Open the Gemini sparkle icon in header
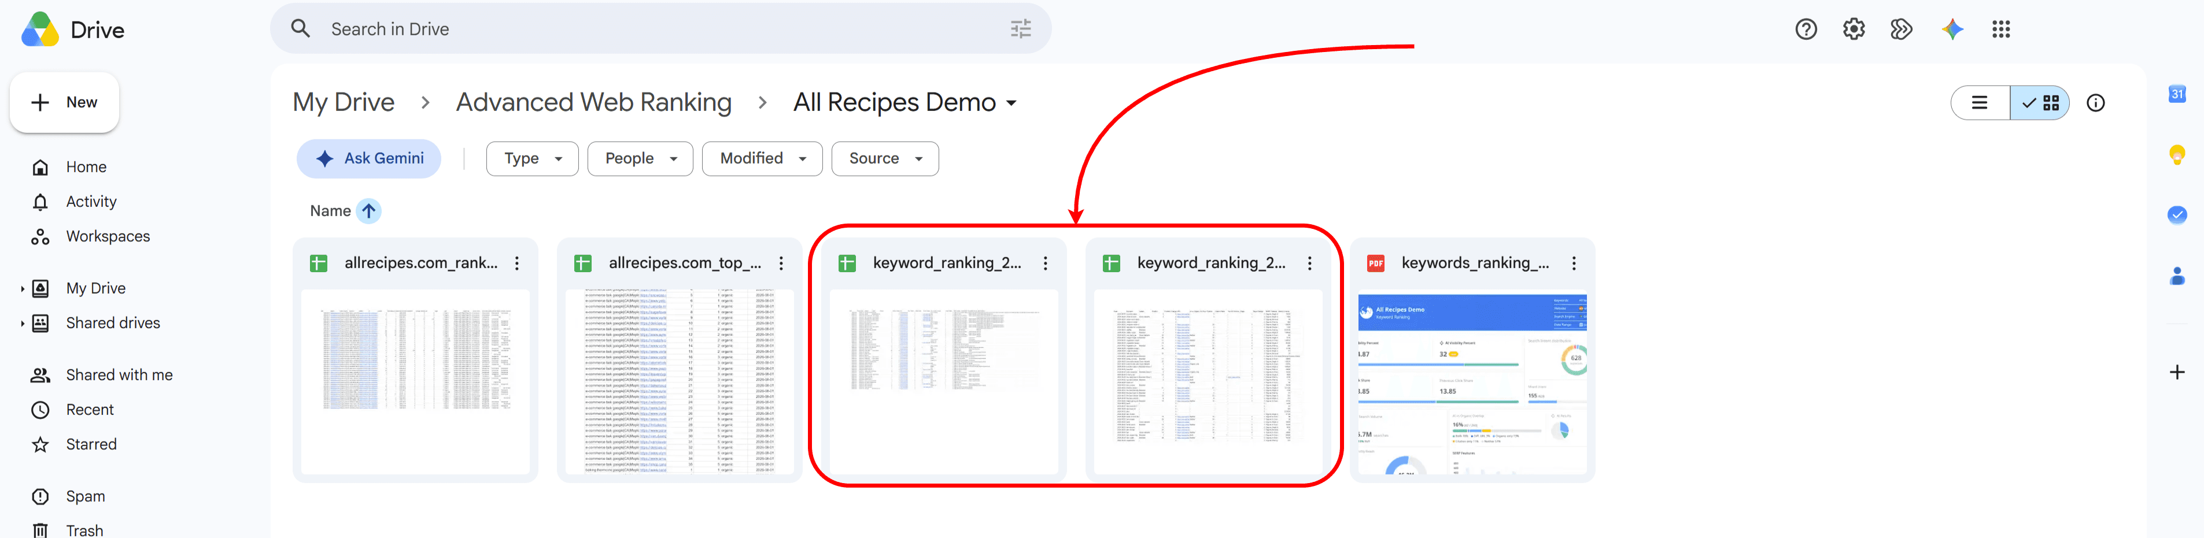Viewport: 2204px width, 538px height. [x=1952, y=30]
